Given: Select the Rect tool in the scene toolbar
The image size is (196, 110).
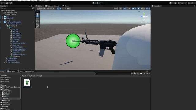Looking at the screenshot, I should pos(37,24).
